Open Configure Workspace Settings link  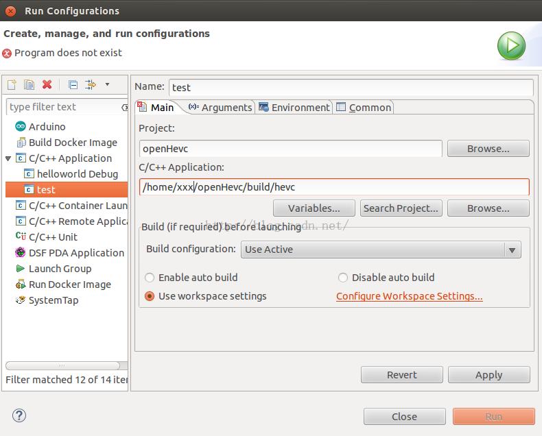(x=410, y=296)
